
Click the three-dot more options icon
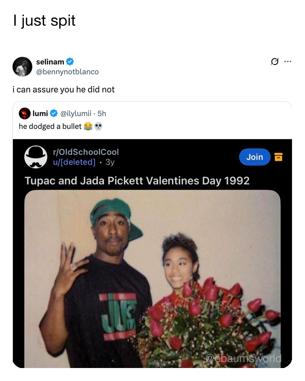click(x=288, y=62)
